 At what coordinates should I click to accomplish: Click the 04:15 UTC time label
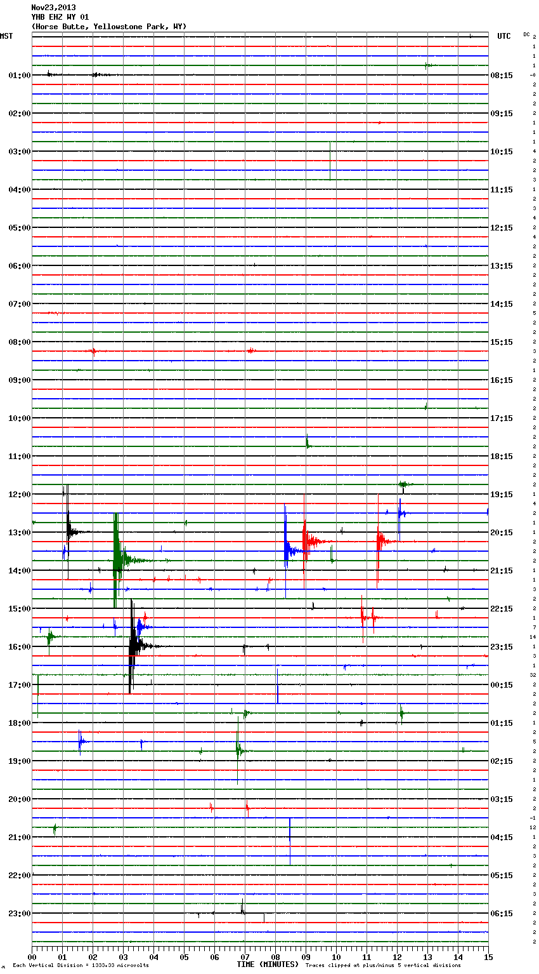tap(502, 837)
